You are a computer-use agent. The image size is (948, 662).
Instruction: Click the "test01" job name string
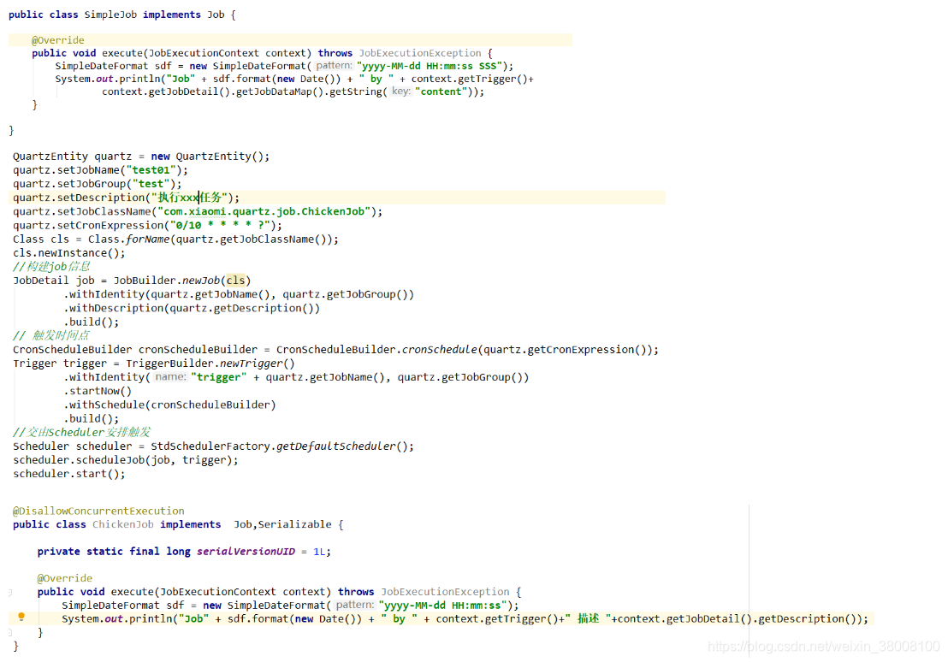click(x=151, y=170)
